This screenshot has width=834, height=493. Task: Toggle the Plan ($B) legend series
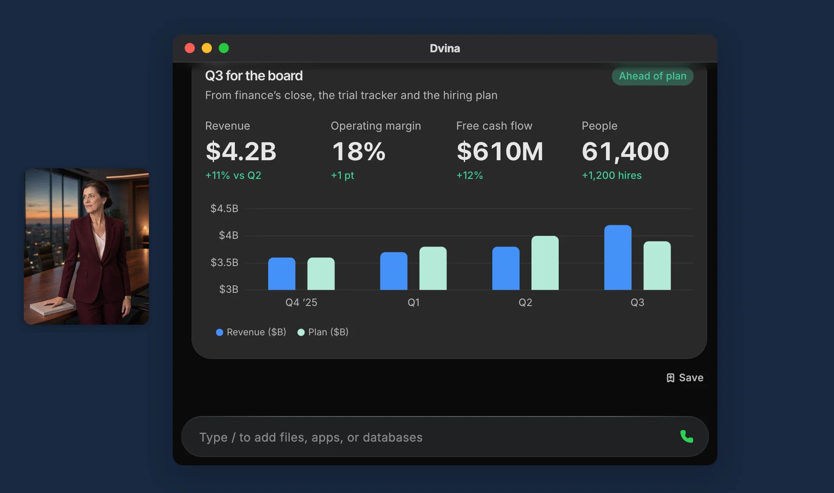pyautogui.click(x=323, y=332)
